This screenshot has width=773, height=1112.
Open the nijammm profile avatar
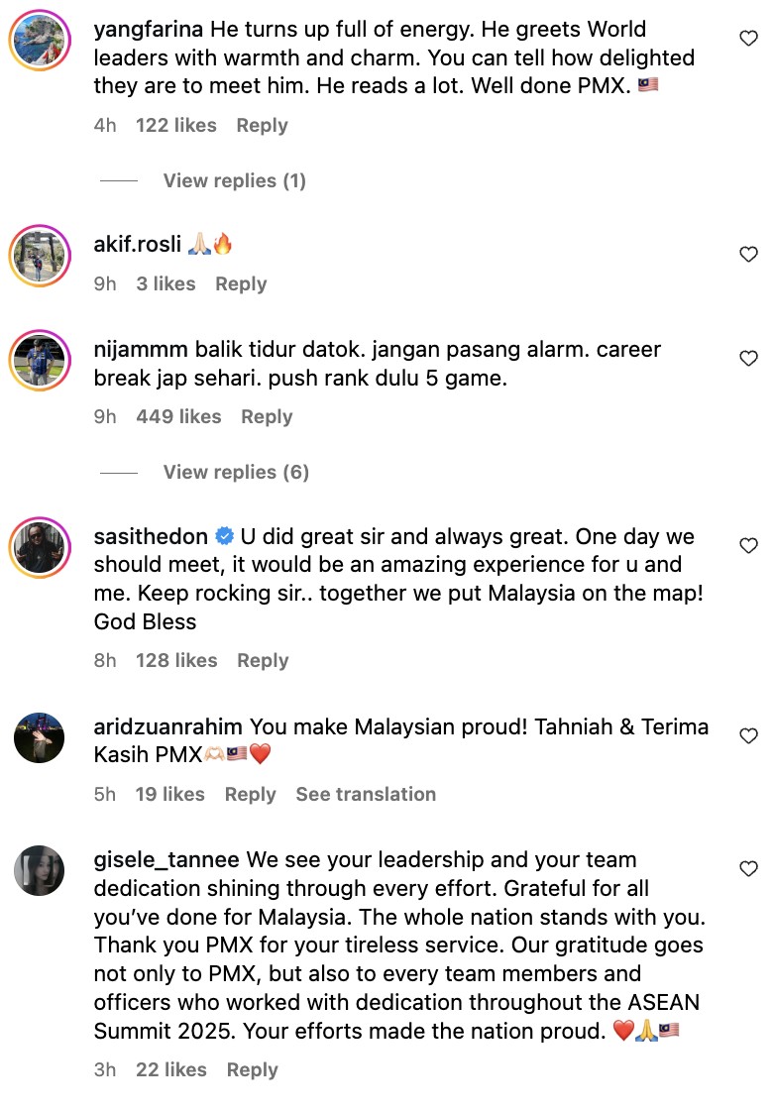(40, 361)
